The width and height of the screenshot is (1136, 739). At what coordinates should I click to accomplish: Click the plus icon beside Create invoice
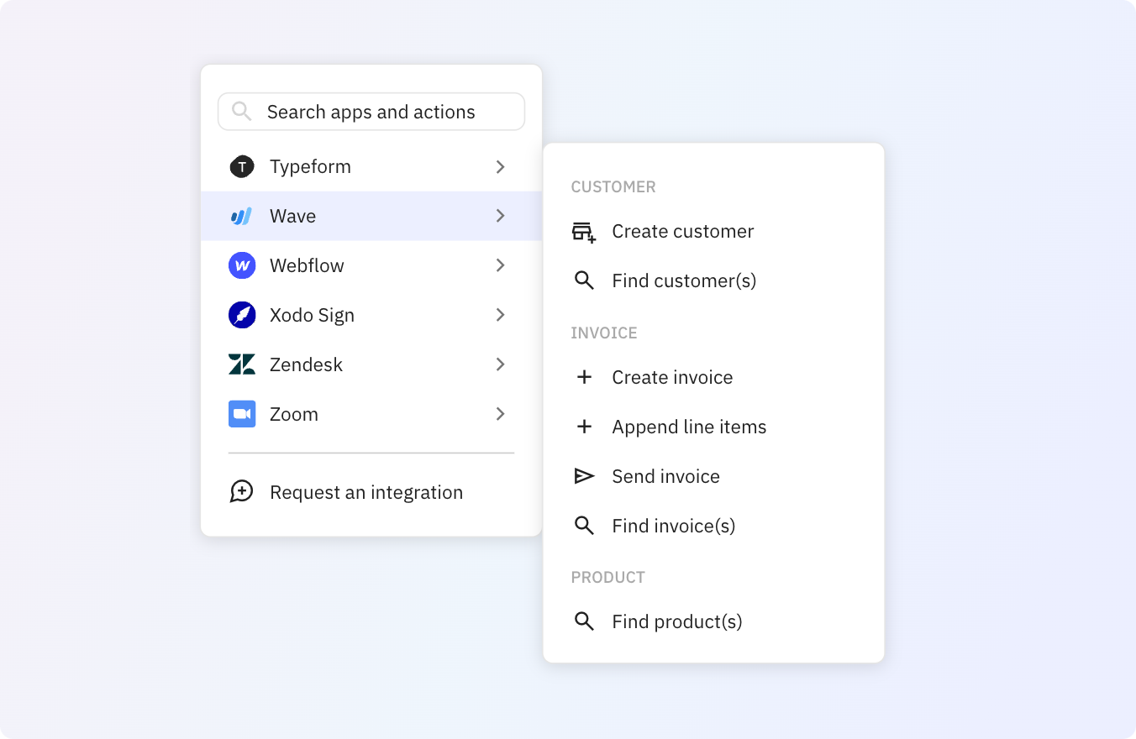click(x=584, y=377)
